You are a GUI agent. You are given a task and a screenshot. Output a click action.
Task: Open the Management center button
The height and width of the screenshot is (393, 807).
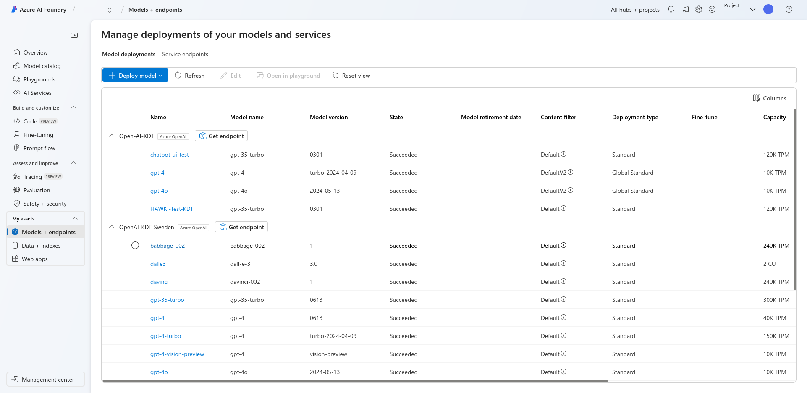coord(46,380)
